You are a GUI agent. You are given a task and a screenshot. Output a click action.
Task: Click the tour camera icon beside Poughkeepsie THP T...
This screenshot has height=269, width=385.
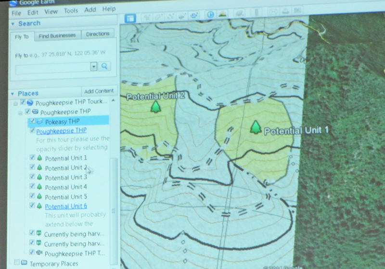coord(39,253)
